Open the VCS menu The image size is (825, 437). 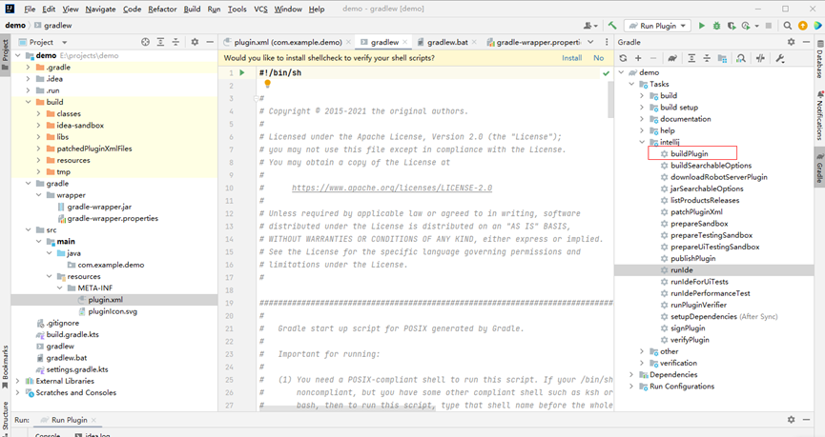coord(260,9)
